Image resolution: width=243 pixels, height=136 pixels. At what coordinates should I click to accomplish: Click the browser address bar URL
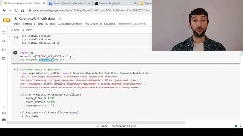pyautogui.click(x=91, y=10)
